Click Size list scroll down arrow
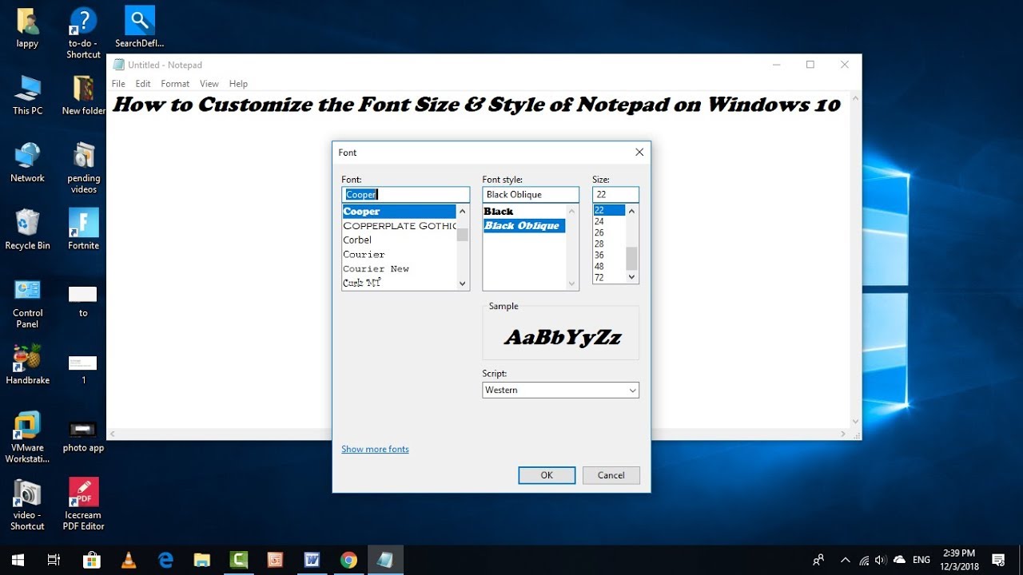This screenshot has width=1023, height=575. (631, 277)
